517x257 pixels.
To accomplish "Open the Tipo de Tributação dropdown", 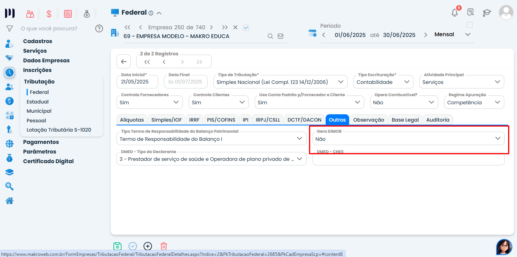I will pyautogui.click(x=280, y=82).
